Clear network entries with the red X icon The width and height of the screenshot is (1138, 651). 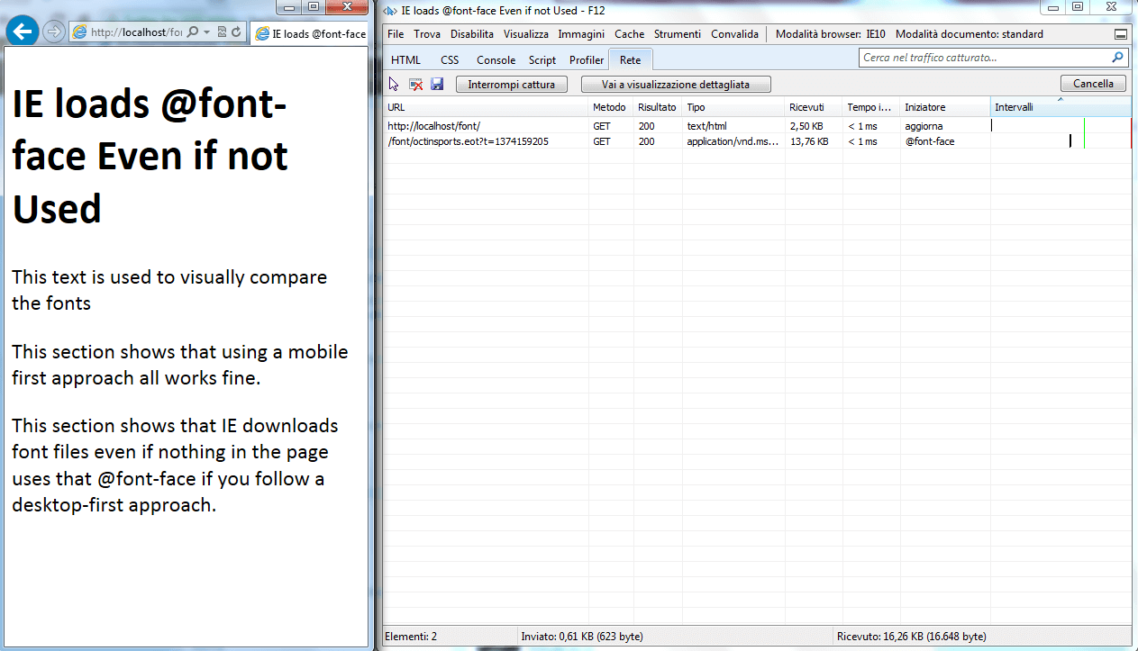[415, 83]
